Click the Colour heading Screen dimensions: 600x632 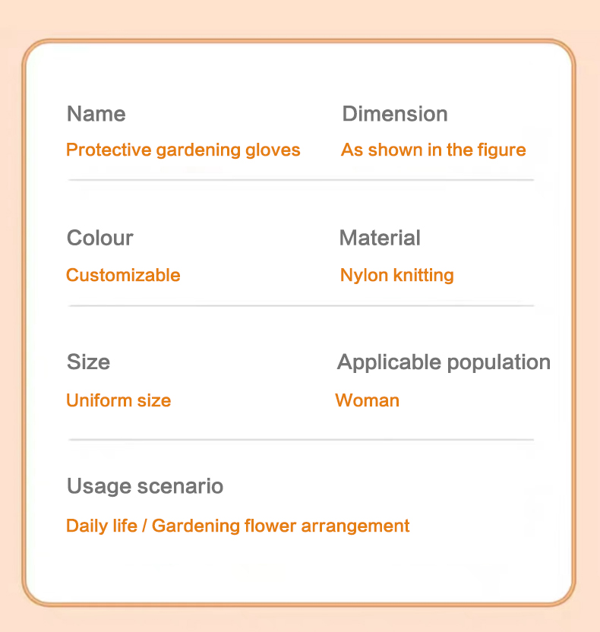point(100,238)
